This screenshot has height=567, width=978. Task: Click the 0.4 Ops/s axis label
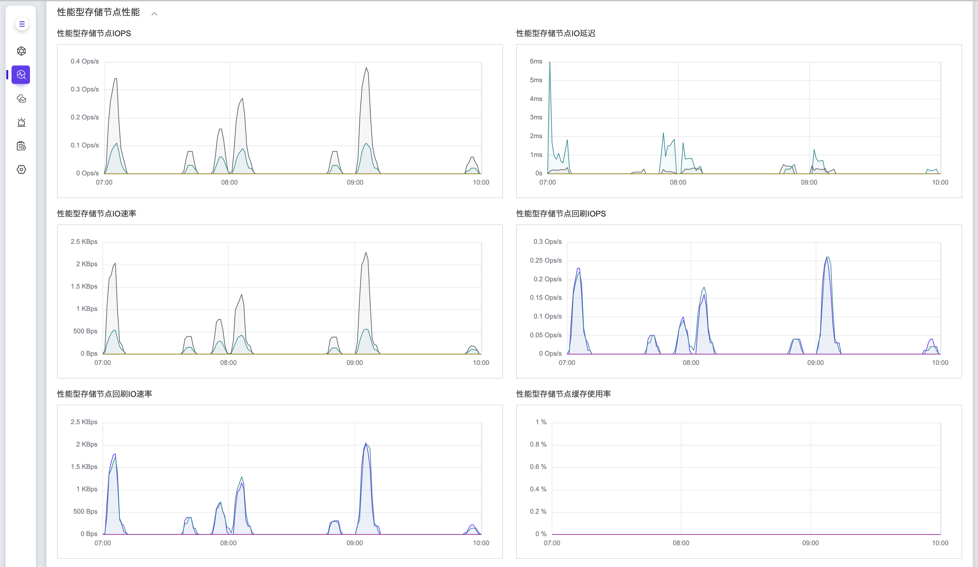pyautogui.click(x=85, y=61)
